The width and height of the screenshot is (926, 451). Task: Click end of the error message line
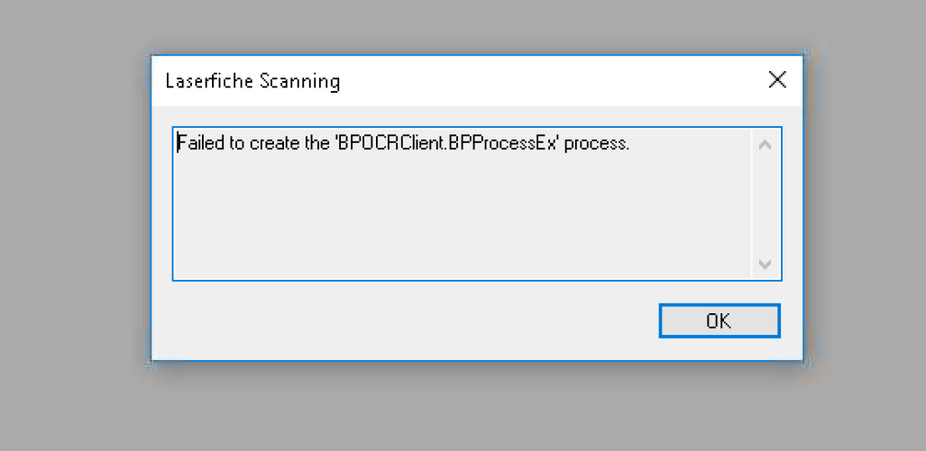(x=629, y=143)
